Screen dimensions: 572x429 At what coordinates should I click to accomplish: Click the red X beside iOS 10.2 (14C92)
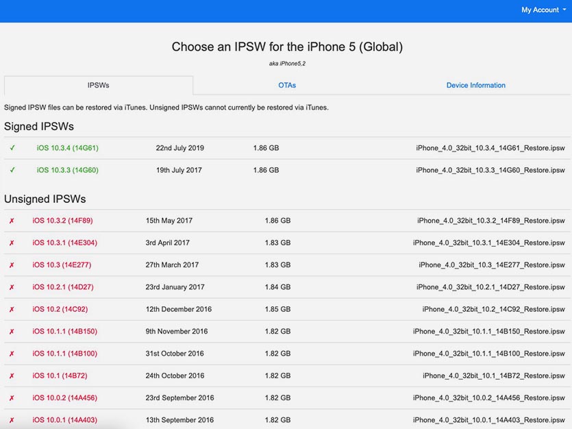click(x=12, y=309)
